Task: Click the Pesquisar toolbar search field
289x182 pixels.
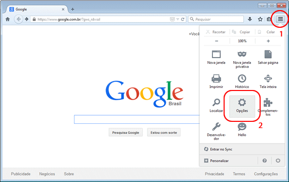Action: click(215, 19)
